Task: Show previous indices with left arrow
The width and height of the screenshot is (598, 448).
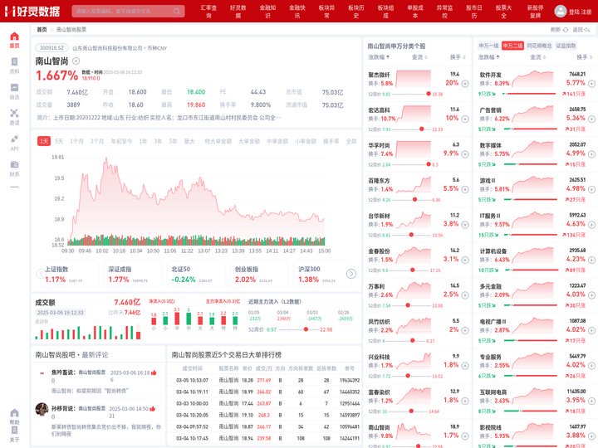Action: pos(41,274)
